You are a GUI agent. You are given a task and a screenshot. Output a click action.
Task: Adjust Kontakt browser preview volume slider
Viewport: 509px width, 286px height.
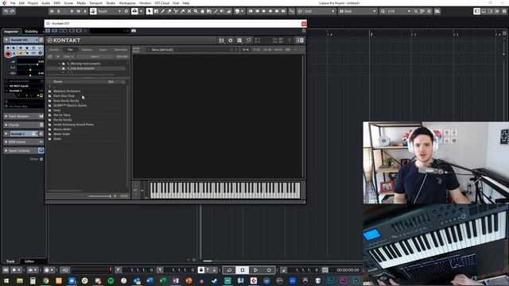click(99, 196)
